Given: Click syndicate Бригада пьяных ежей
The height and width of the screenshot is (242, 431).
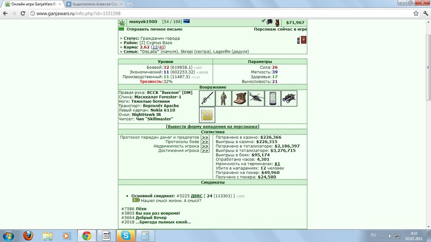Looking at the screenshot, I should (163, 222).
